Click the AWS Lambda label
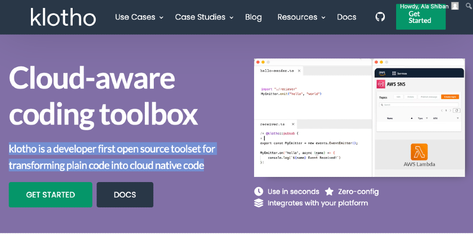Viewport: 473px width, 234px height. (x=419, y=164)
